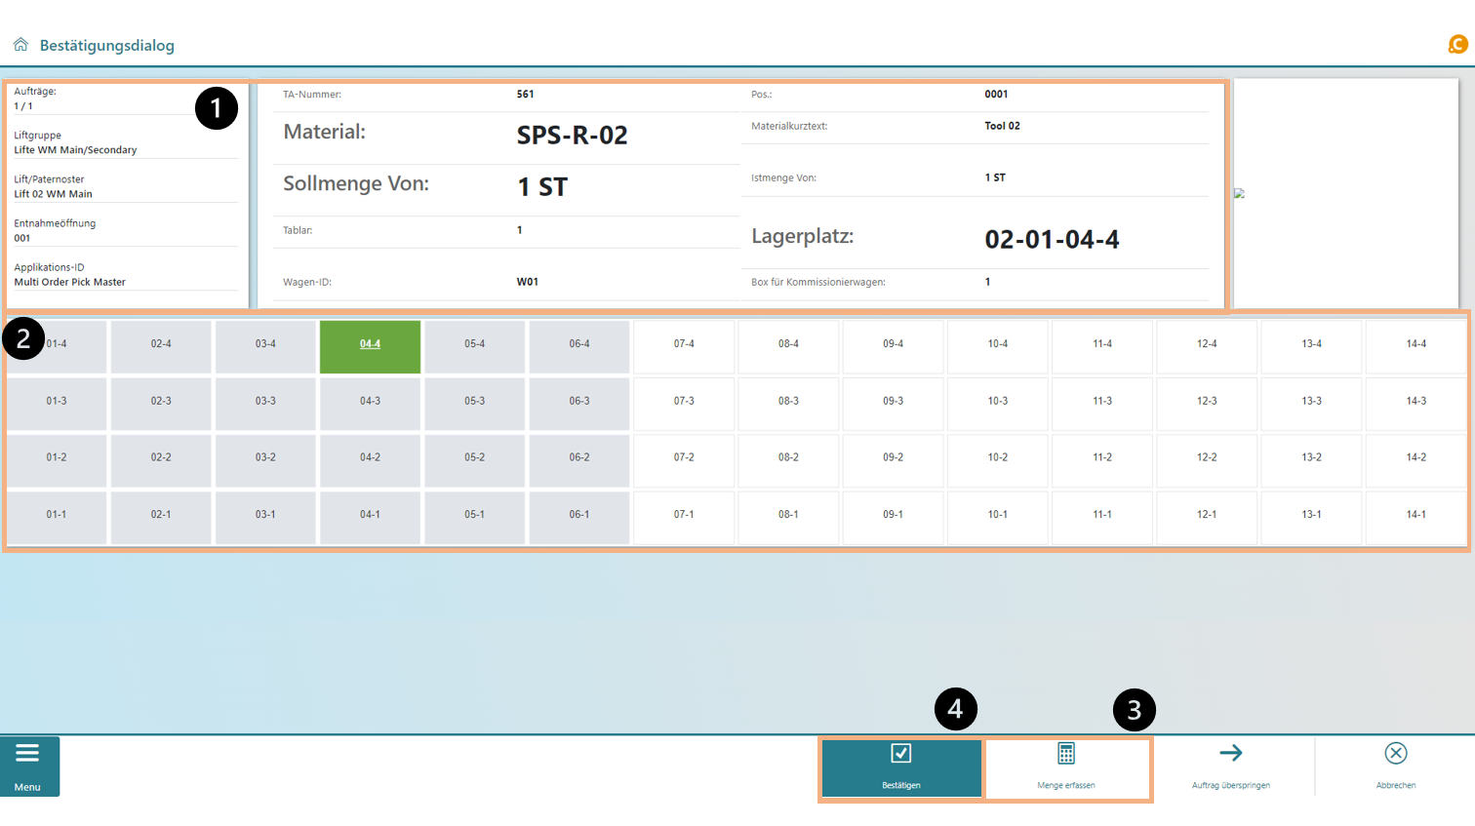Viewport: 1475px width, 826px height.
Task: Click the Lagerplatz value 02-01-04-4
Action: (1052, 239)
